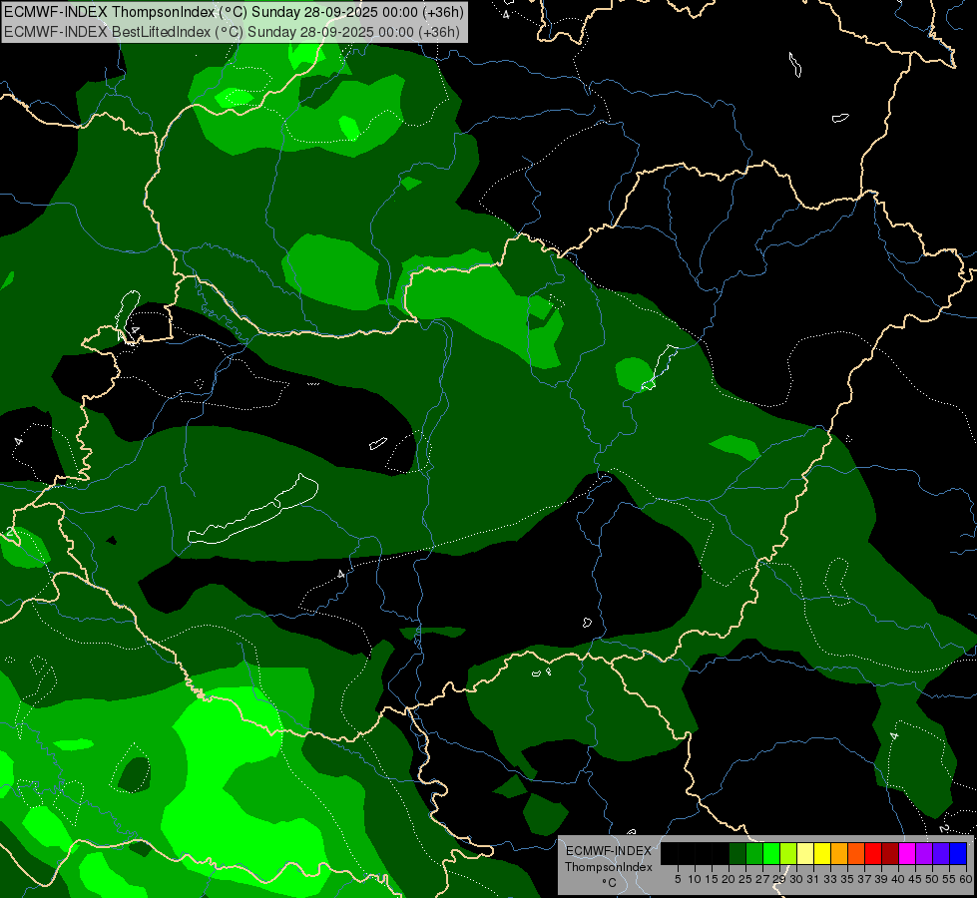The height and width of the screenshot is (898, 977).
Task: Click the yellow-green 29-30 legend swatch
Action: click(x=788, y=853)
